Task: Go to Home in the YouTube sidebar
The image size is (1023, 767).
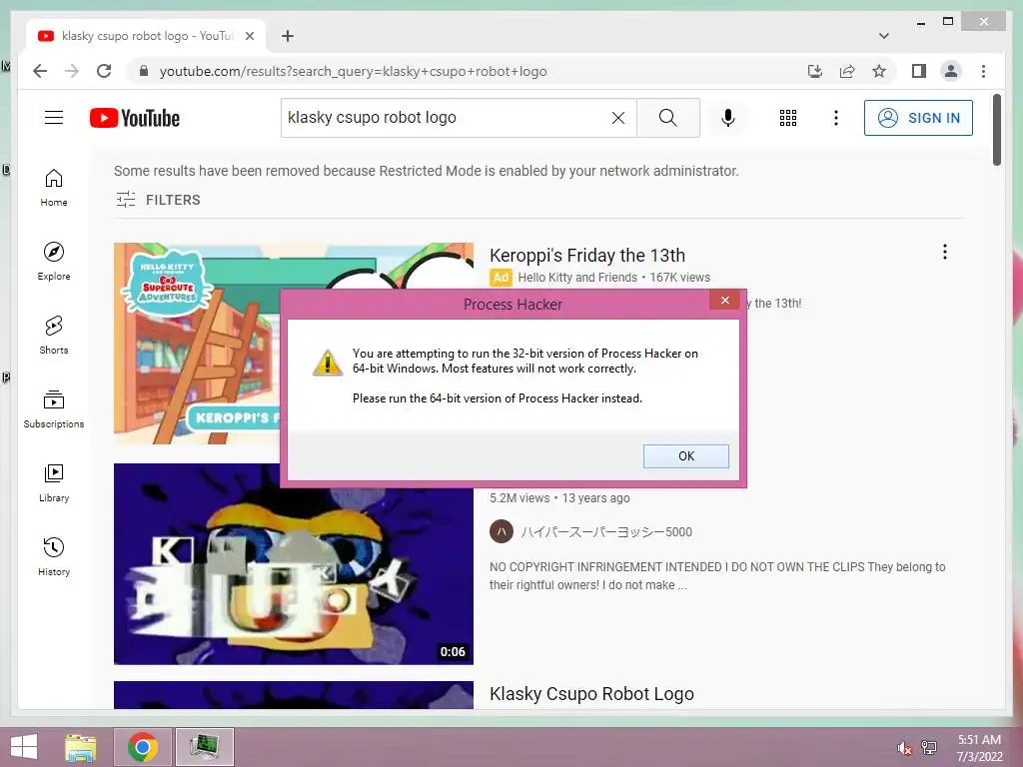Action: click(54, 188)
